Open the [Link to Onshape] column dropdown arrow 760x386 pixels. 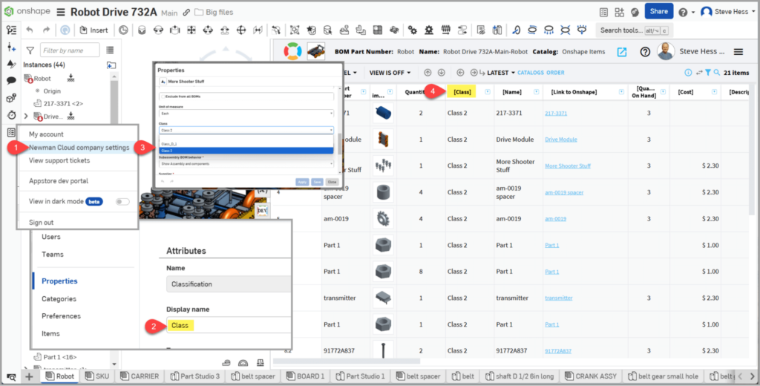coord(621,92)
